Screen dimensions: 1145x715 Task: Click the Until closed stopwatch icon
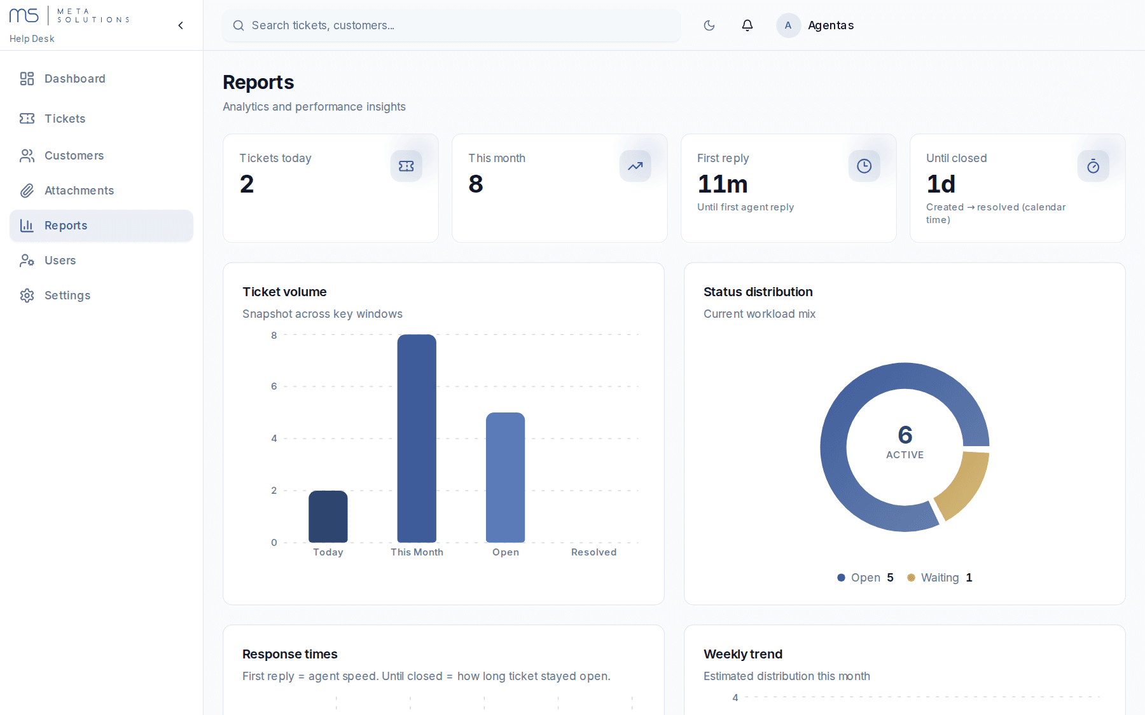(1093, 166)
